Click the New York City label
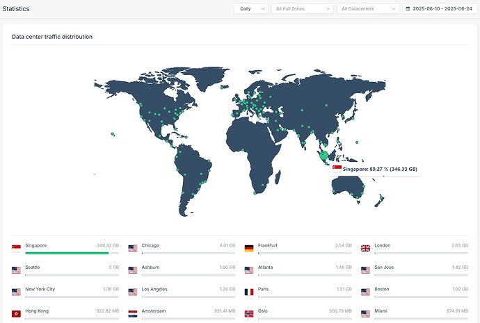Image resolution: width=480 pixels, height=323 pixels. pos(40,289)
